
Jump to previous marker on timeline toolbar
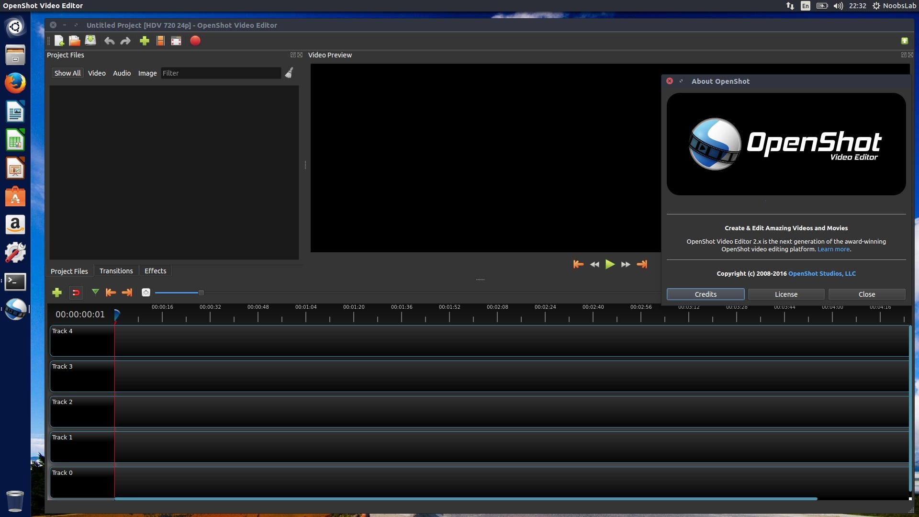coord(111,292)
